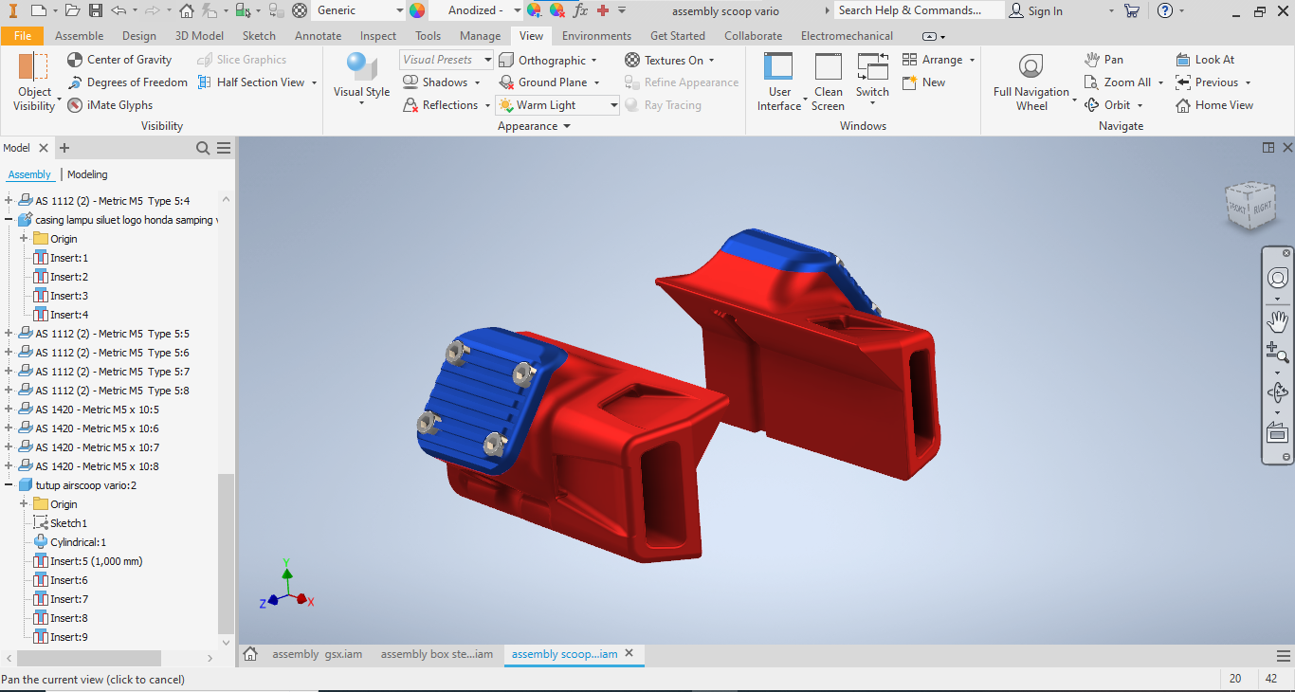
Task: Return to Home View
Action: click(x=1213, y=104)
